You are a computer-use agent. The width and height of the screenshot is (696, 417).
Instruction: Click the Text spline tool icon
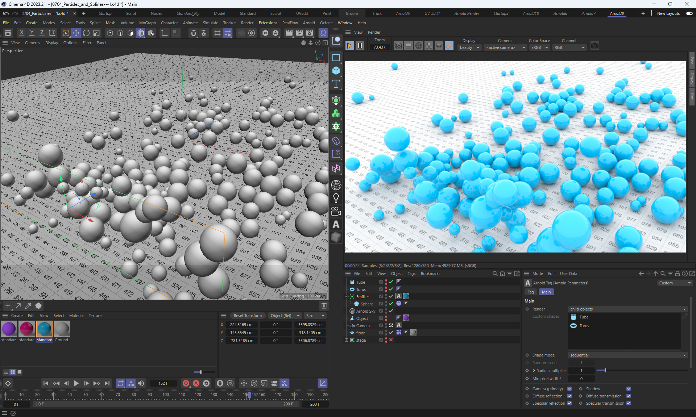[x=336, y=84]
